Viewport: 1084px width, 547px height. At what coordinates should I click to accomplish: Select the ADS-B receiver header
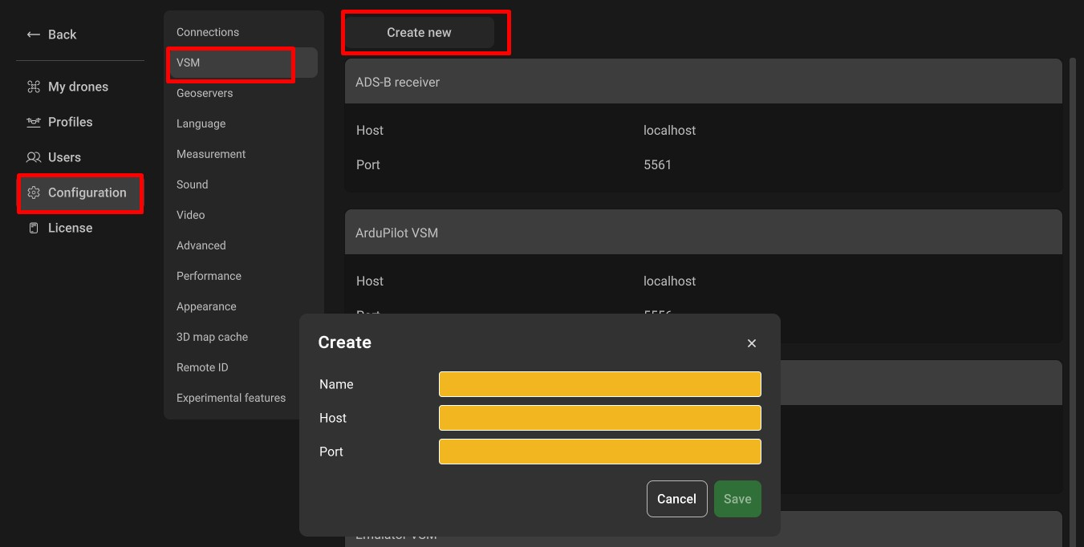pyautogui.click(x=703, y=82)
